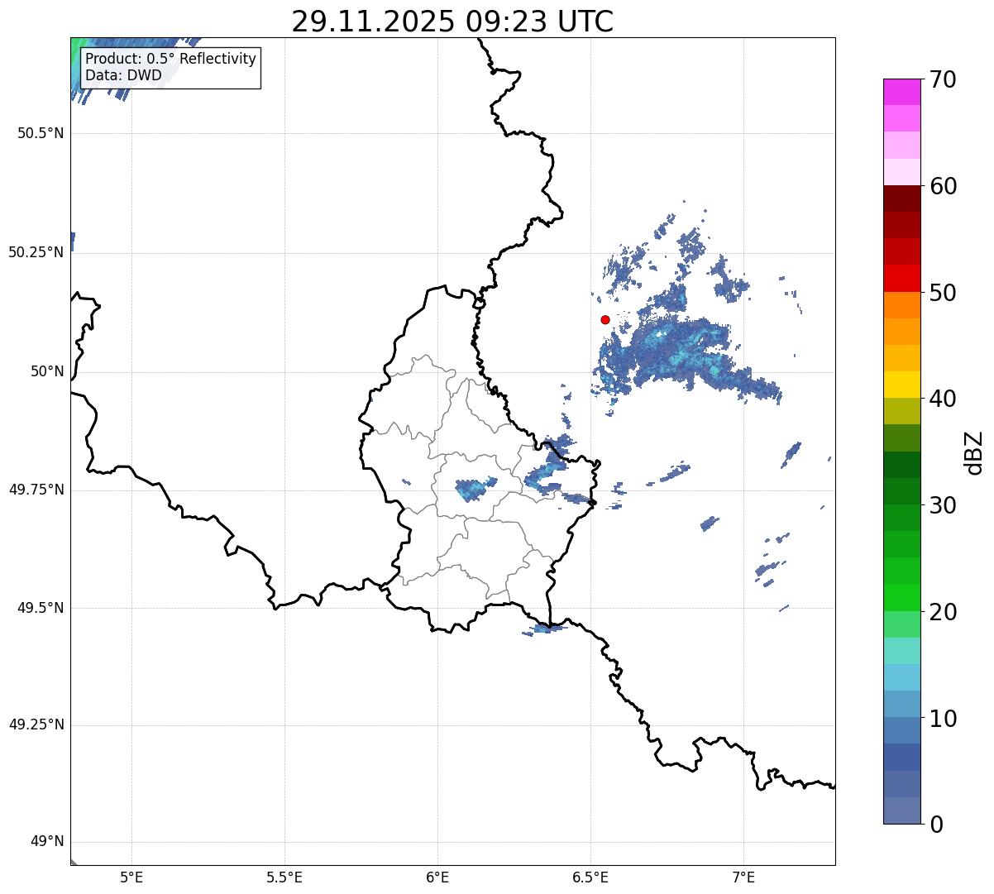Click the plot title date 29.11.2025 09:23 UTC
Screen dimensions: 994x894
452,22
